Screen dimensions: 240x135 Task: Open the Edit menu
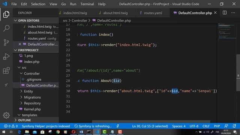click(24, 4)
